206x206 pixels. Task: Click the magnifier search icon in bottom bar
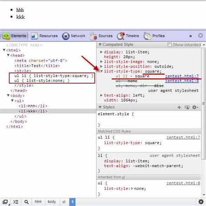[x=27, y=202]
